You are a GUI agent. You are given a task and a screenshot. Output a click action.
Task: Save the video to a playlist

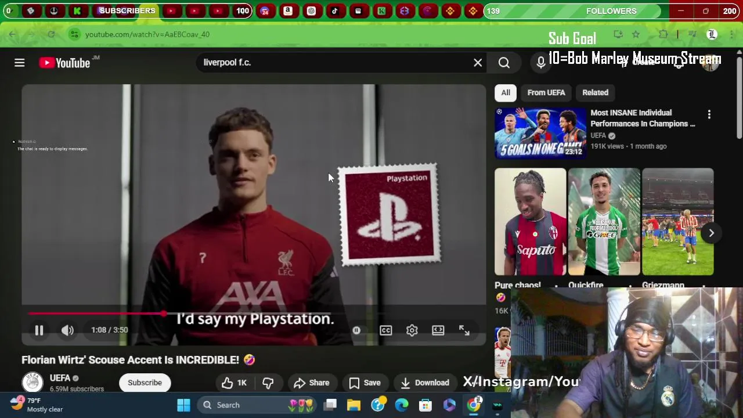pyautogui.click(x=365, y=383)
